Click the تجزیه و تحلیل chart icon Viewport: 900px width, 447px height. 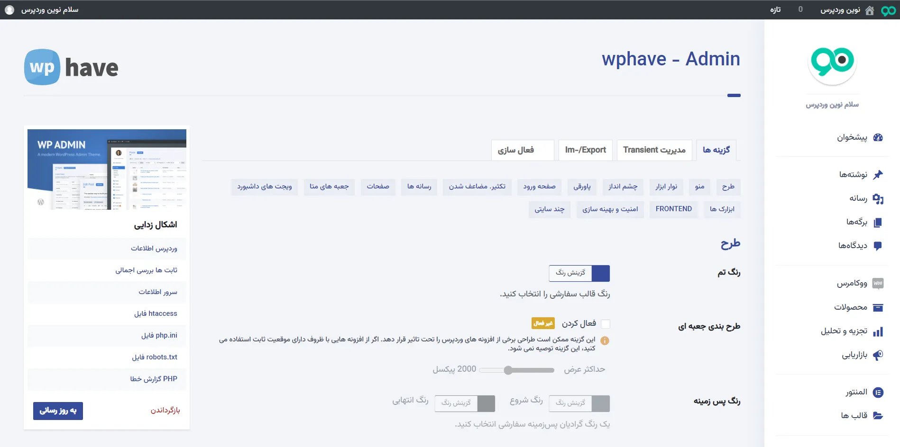(878, 331)
